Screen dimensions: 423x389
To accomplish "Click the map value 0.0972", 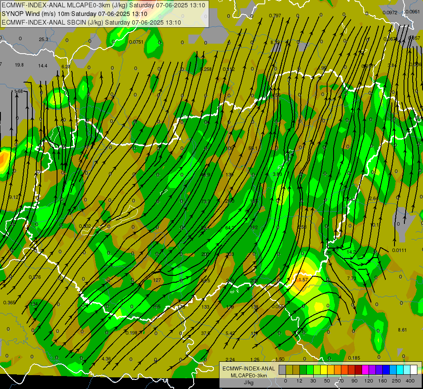I will (390, 13).
